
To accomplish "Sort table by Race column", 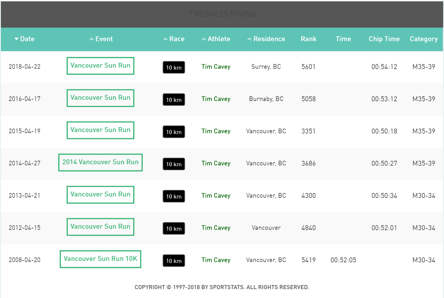I will pos(174,39).
